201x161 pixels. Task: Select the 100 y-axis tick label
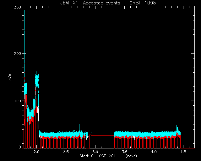click(18, 101)
